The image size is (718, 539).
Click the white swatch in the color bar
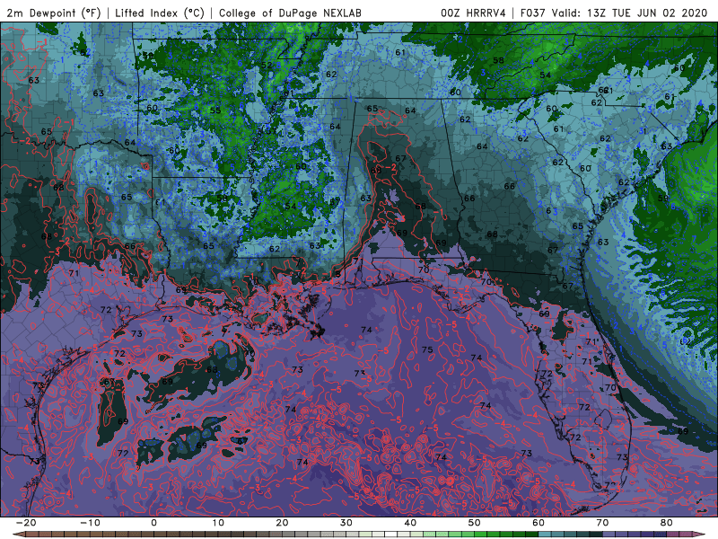390,535
